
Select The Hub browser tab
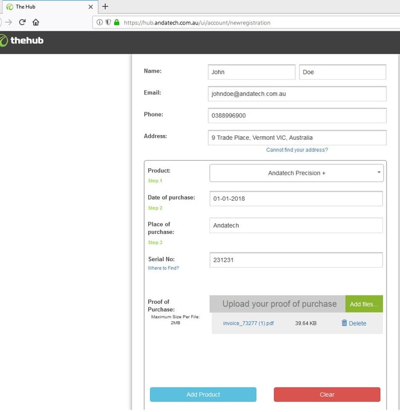click(x=49, y=6)
